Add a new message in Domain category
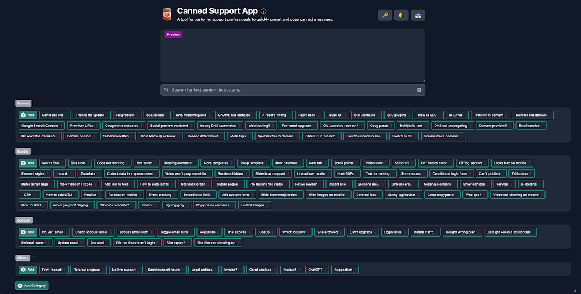 [28, 115]
